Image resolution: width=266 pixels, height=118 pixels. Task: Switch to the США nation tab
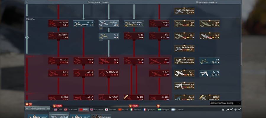pos(58,109)
